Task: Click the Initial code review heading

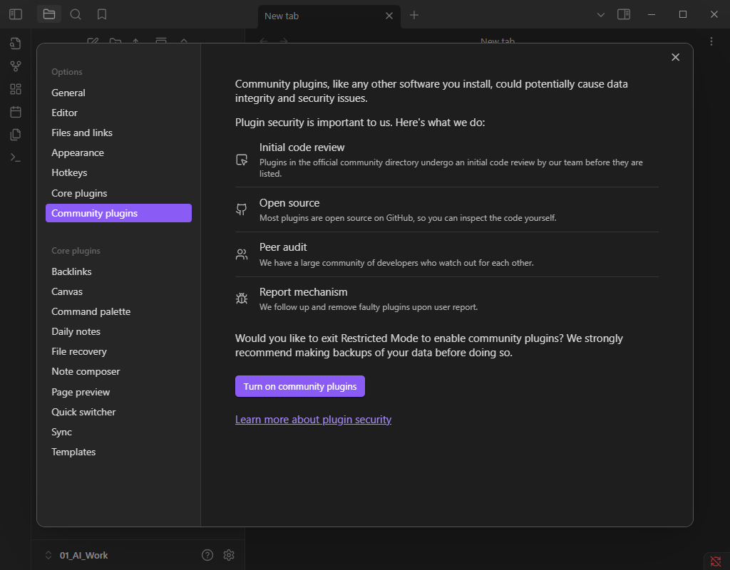Action: (x=302, y=147)
